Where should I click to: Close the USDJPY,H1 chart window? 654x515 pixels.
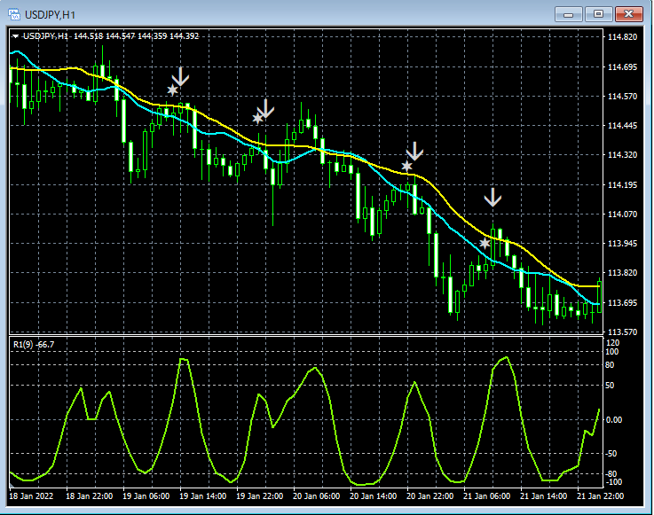click(628, 14)
